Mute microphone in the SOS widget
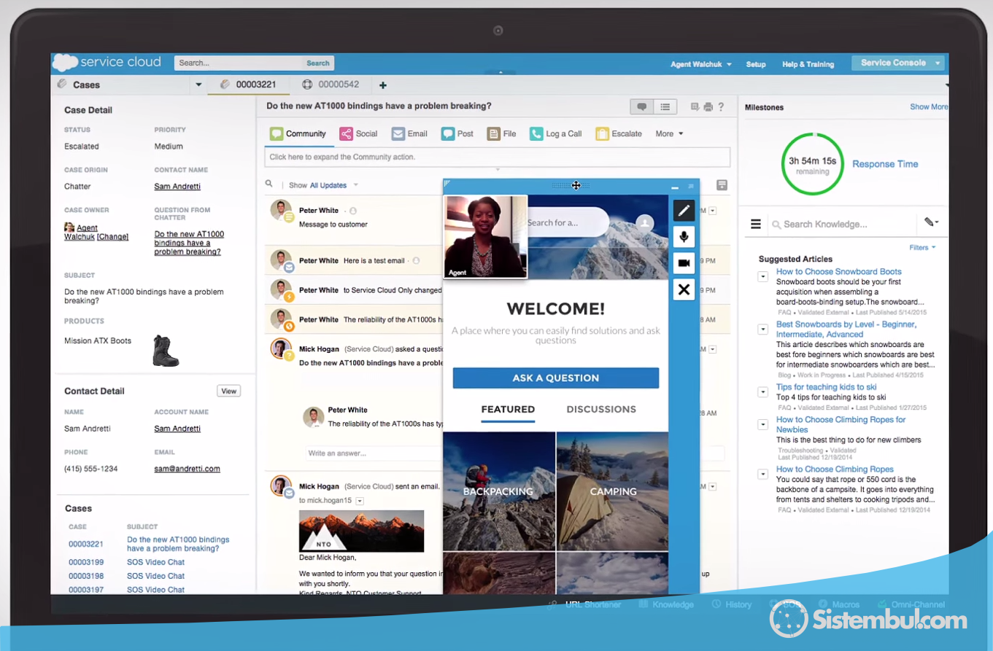This screenshot has width=993, height=651. (684, 237)
